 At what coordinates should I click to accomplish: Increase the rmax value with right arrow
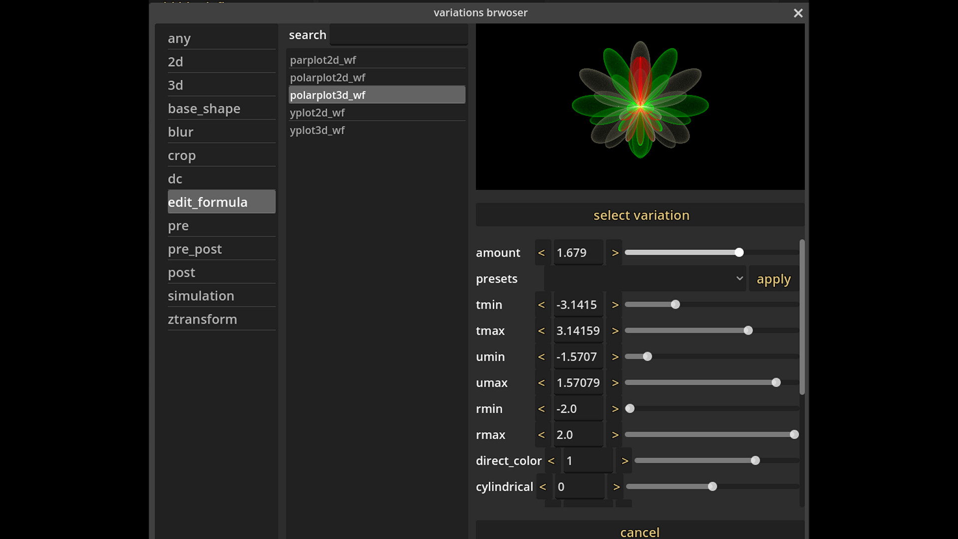click(615, 435)
